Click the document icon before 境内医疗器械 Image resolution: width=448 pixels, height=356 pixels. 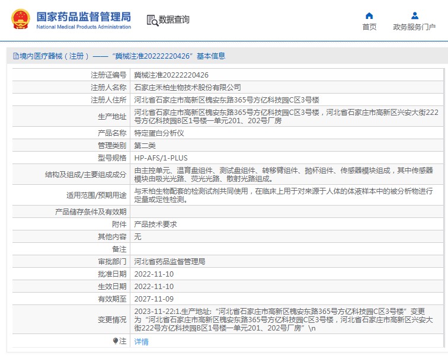coord(15,56)
